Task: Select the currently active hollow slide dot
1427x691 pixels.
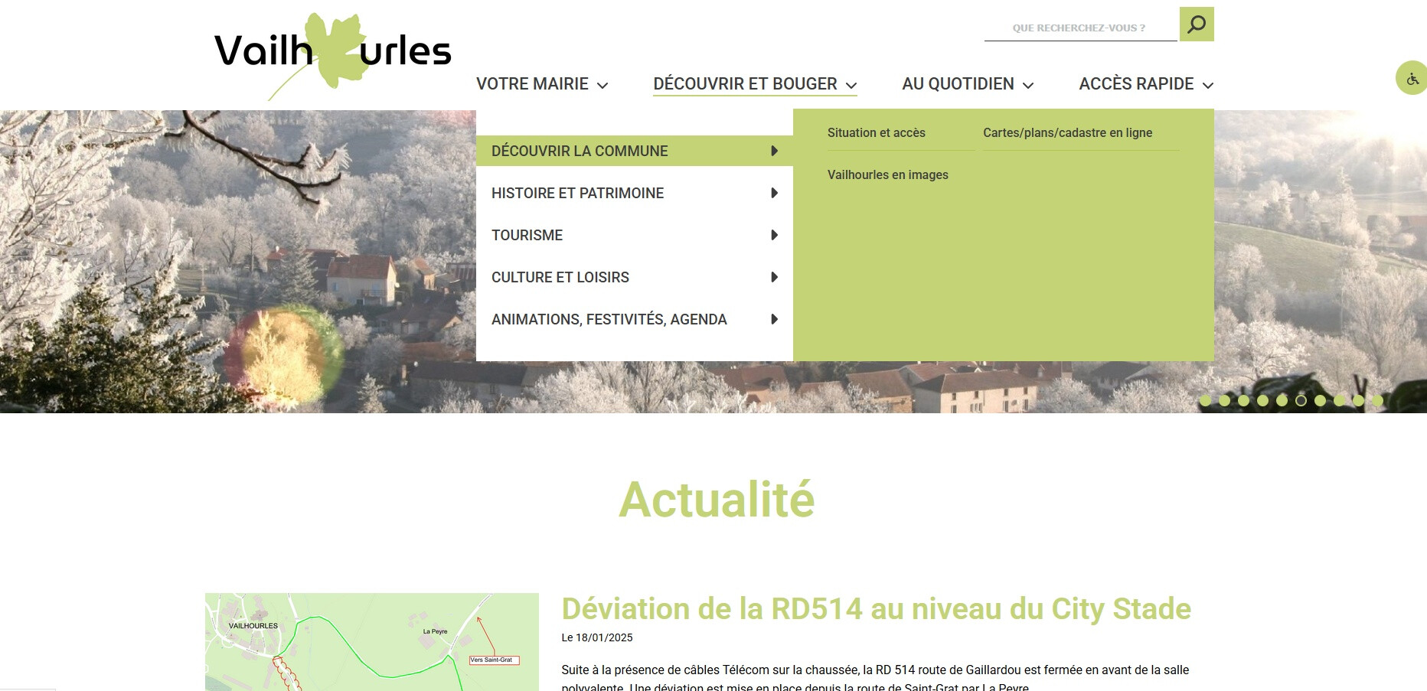Action: click(x=1301, y=400)
